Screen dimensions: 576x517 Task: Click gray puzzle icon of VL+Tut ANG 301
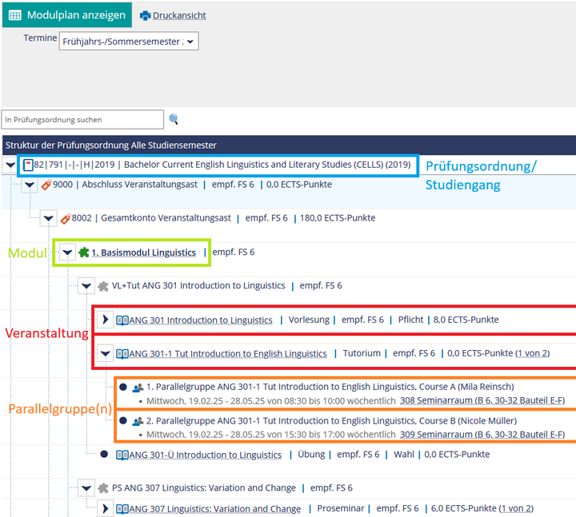point(103,286)
